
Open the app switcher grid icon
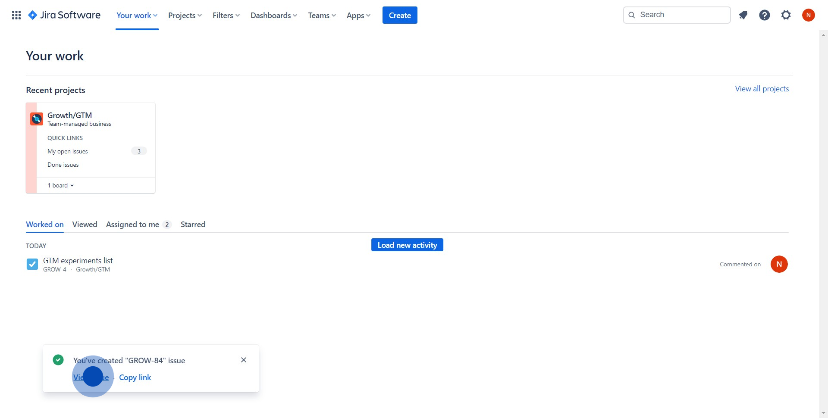tap(16, 15)
